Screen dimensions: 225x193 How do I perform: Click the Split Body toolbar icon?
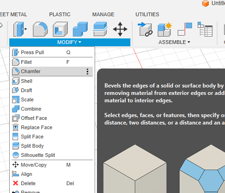[x=100, y=29]
